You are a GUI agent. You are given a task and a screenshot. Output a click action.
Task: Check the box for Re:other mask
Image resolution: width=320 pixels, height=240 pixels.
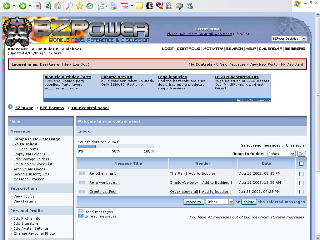(301, 174)
